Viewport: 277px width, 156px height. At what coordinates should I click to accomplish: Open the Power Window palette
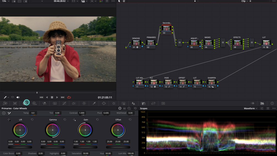(104, 103)
